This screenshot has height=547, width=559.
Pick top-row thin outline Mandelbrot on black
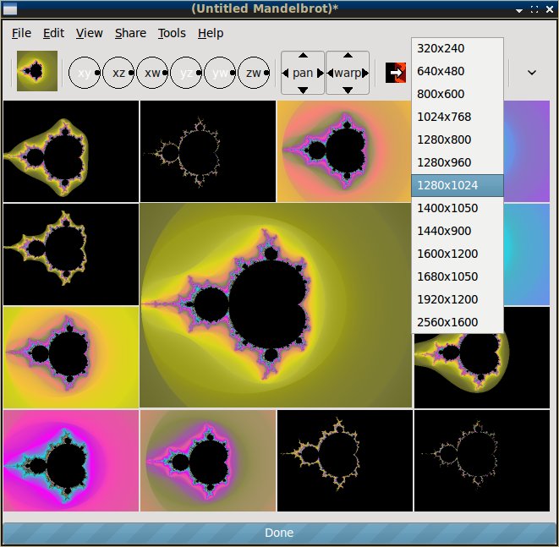point(208,151)
